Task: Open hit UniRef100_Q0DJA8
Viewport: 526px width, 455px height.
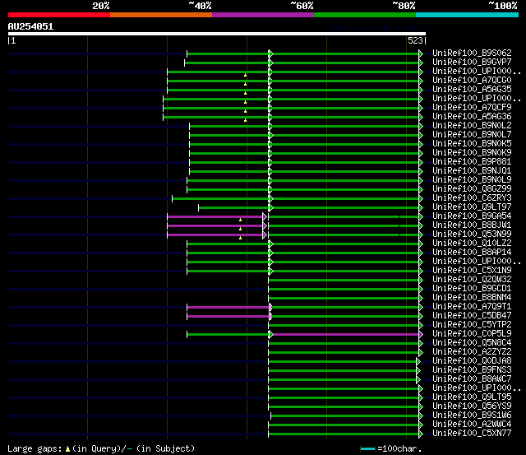Action: (x=472, y=361)
